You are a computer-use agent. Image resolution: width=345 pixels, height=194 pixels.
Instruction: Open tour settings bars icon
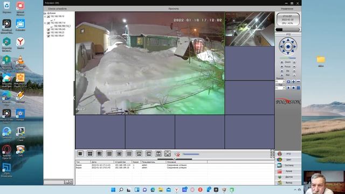tap(298, 88)
